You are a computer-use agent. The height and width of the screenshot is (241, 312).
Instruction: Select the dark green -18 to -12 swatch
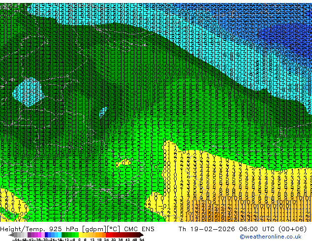[x=63, y=235]
